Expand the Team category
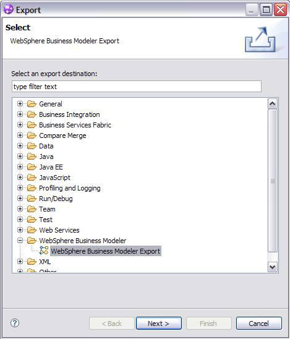This screenshot has height=339, width=290. tap(20, 209)
